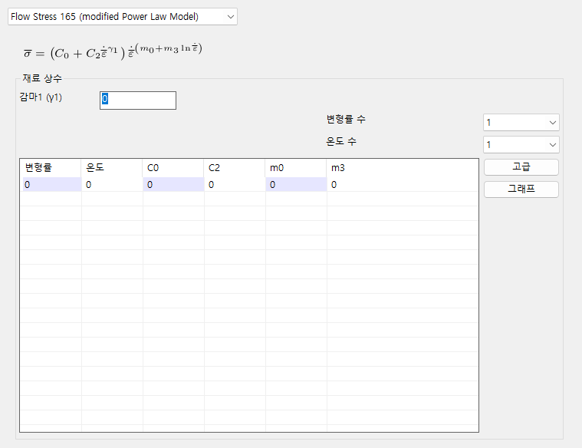Select the m0 column header

pyautogui.click(x=296, y=168)
